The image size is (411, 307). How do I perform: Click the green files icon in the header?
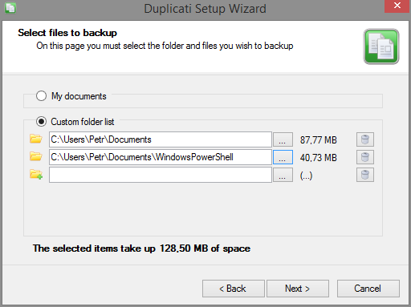coord(381,46)
